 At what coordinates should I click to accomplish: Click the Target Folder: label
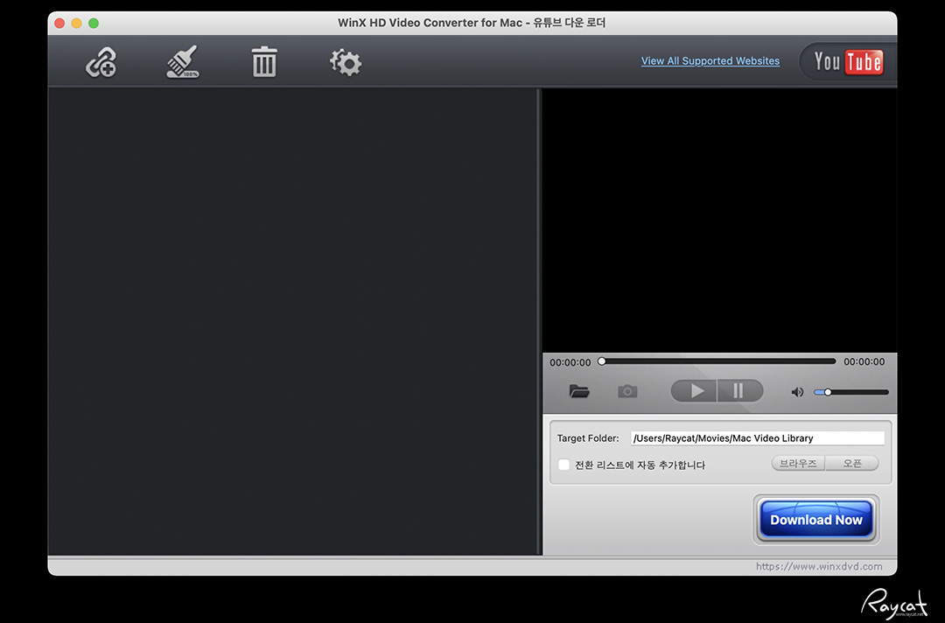click(588, 438)
